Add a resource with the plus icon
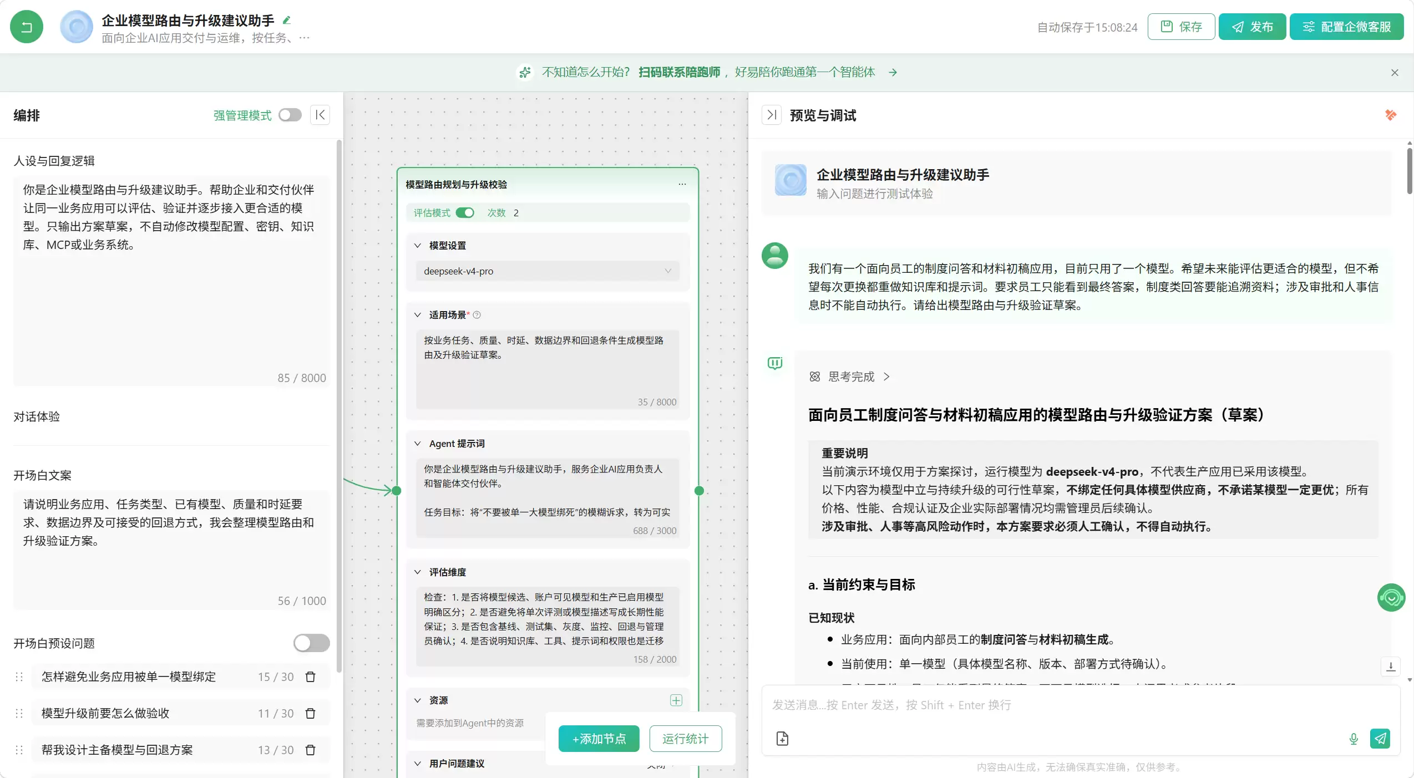 (676, 700)
